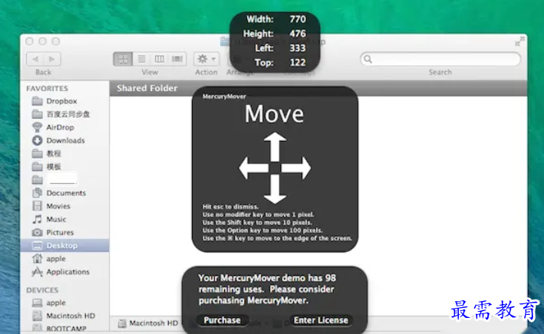The image size is (544, 334).
Task: Click the Downloads arrow icon
Action: [37, 140]
